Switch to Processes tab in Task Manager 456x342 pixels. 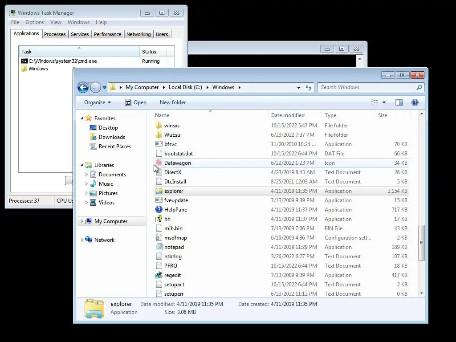click(x=55, y=34)
